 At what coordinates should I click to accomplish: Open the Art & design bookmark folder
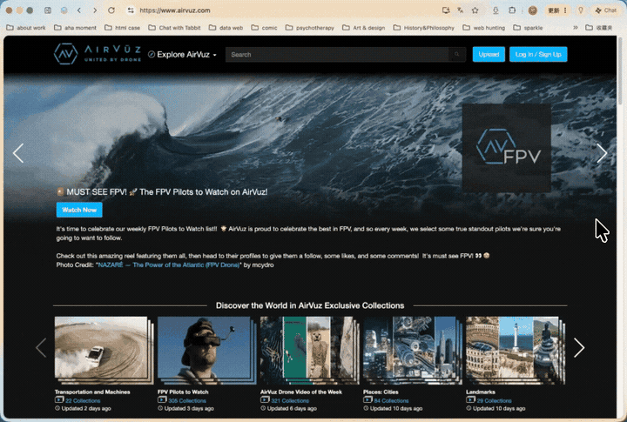[364, 28]
